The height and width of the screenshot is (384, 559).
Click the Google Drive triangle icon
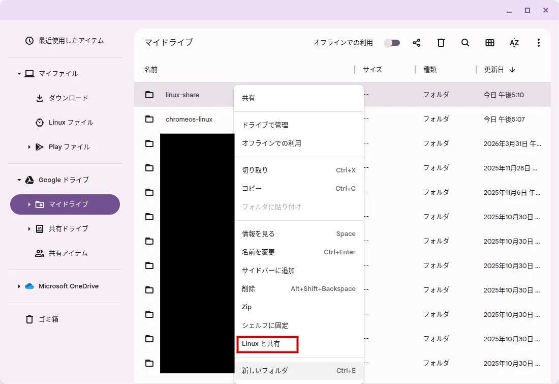click(x=29, y=180)
